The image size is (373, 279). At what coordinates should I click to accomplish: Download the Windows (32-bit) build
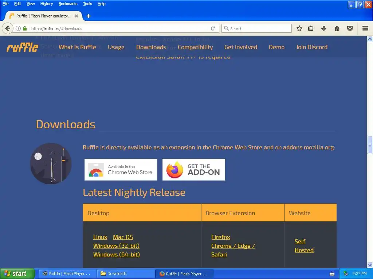click(116, 246)
